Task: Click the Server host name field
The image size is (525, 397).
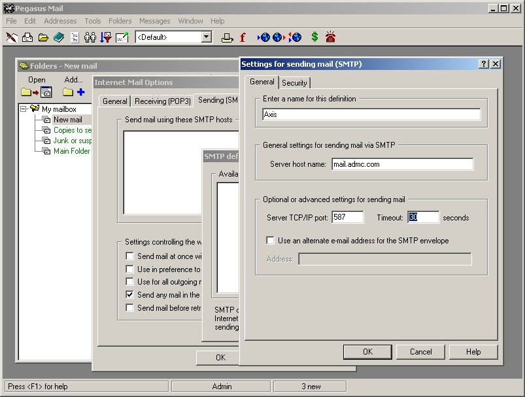Action: click(401, 164)
